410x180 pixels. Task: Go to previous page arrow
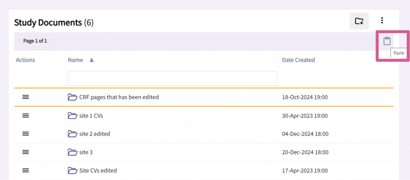pos(19,40)
